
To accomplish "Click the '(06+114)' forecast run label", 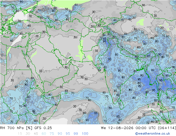I will [x=167, y=128].
